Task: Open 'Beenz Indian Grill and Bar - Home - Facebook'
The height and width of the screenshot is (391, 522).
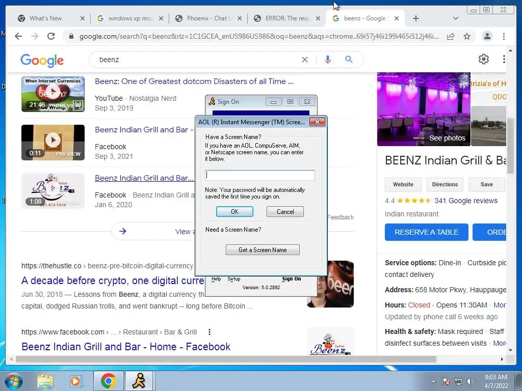Action: pyautogui.click(x=126, y=347)
